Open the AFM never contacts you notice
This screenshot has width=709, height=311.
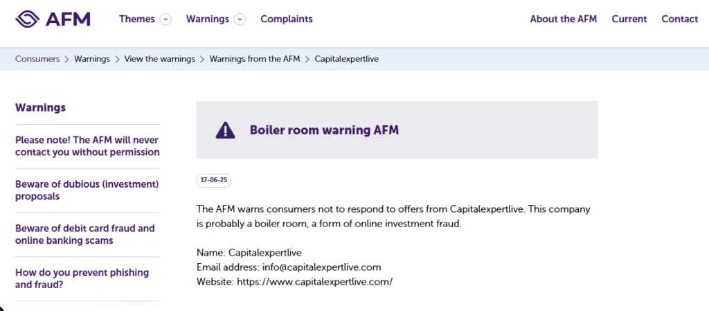click(87, 145)
